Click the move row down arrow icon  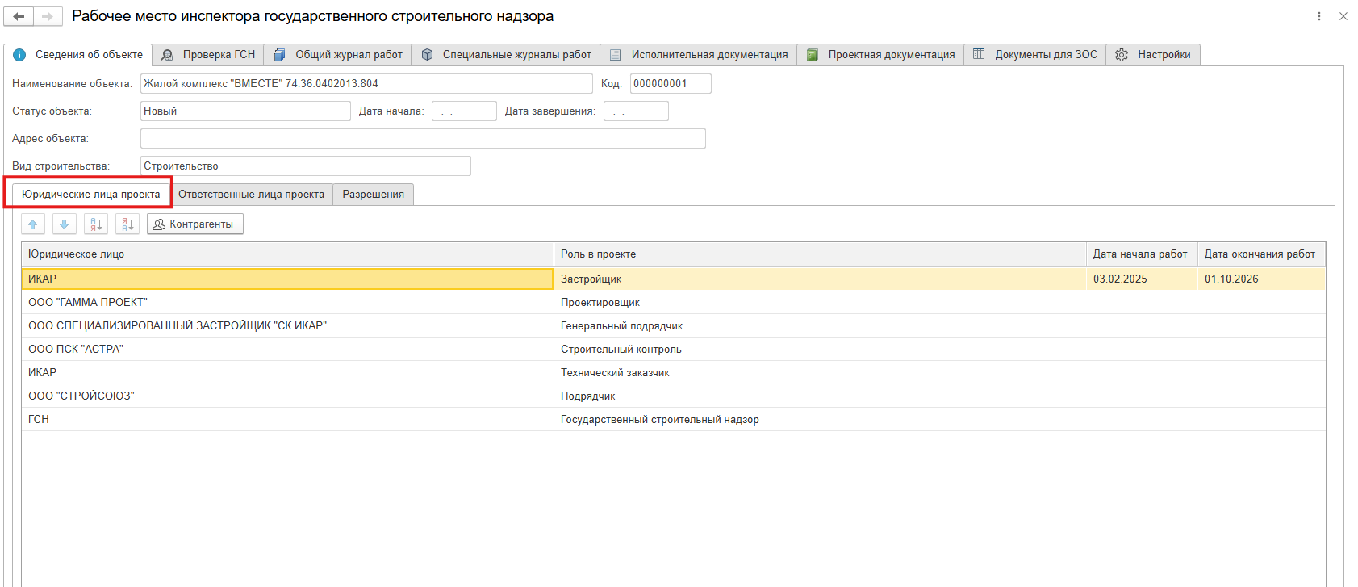(65, 224)
